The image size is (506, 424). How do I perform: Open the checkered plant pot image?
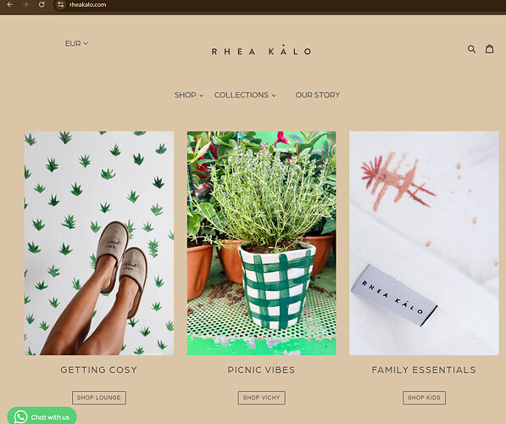(x=262, y=243)
